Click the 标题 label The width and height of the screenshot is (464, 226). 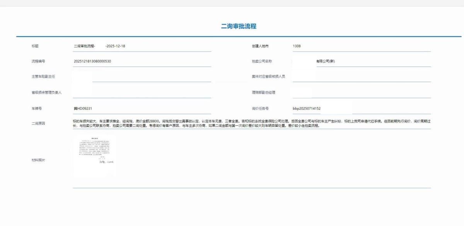coord(35,46)
